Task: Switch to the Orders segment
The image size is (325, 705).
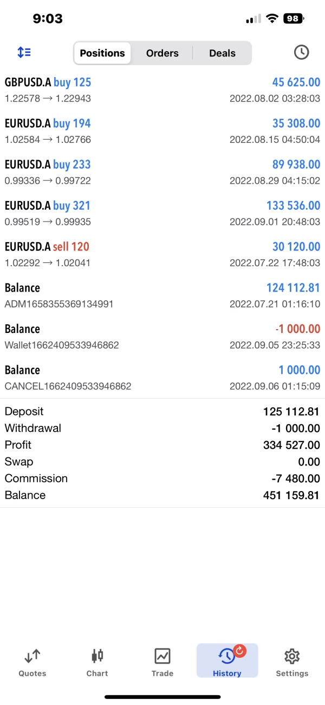Action: pos(162,53)
